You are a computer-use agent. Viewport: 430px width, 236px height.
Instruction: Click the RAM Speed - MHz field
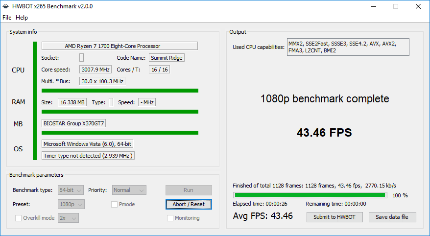[147, 102]
